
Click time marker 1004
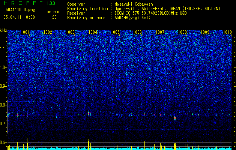click(93, 32)
